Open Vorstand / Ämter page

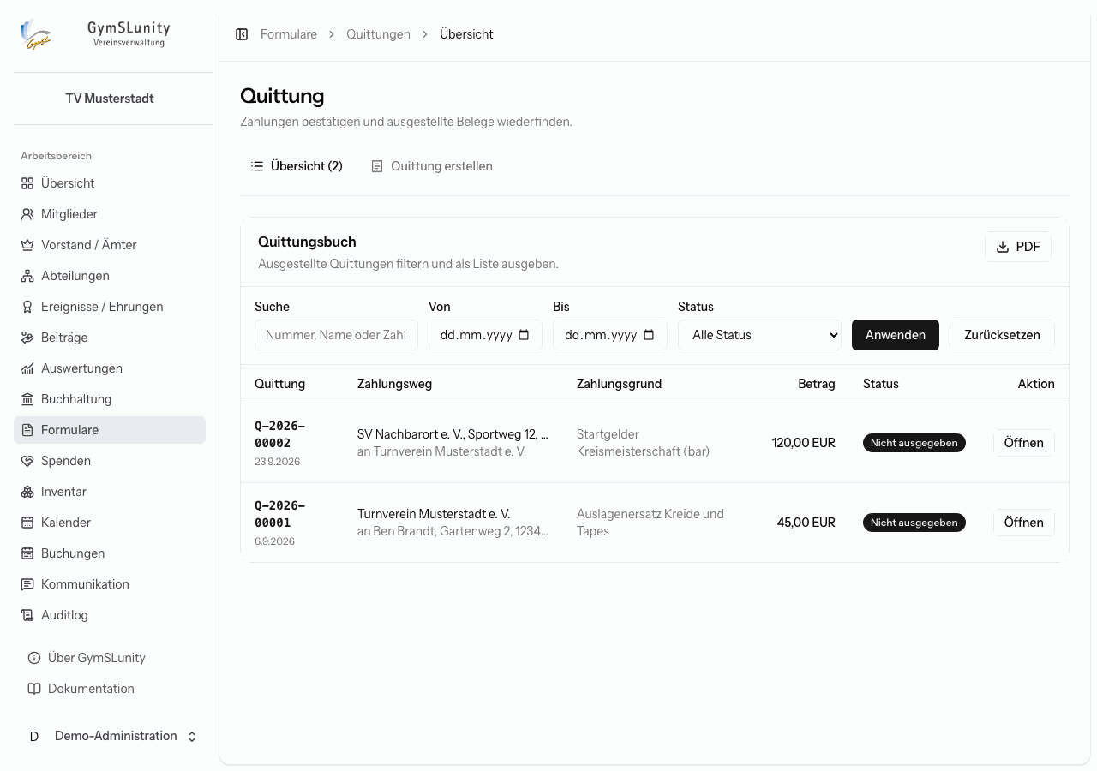pyautogui.click(x=110, y=245)
